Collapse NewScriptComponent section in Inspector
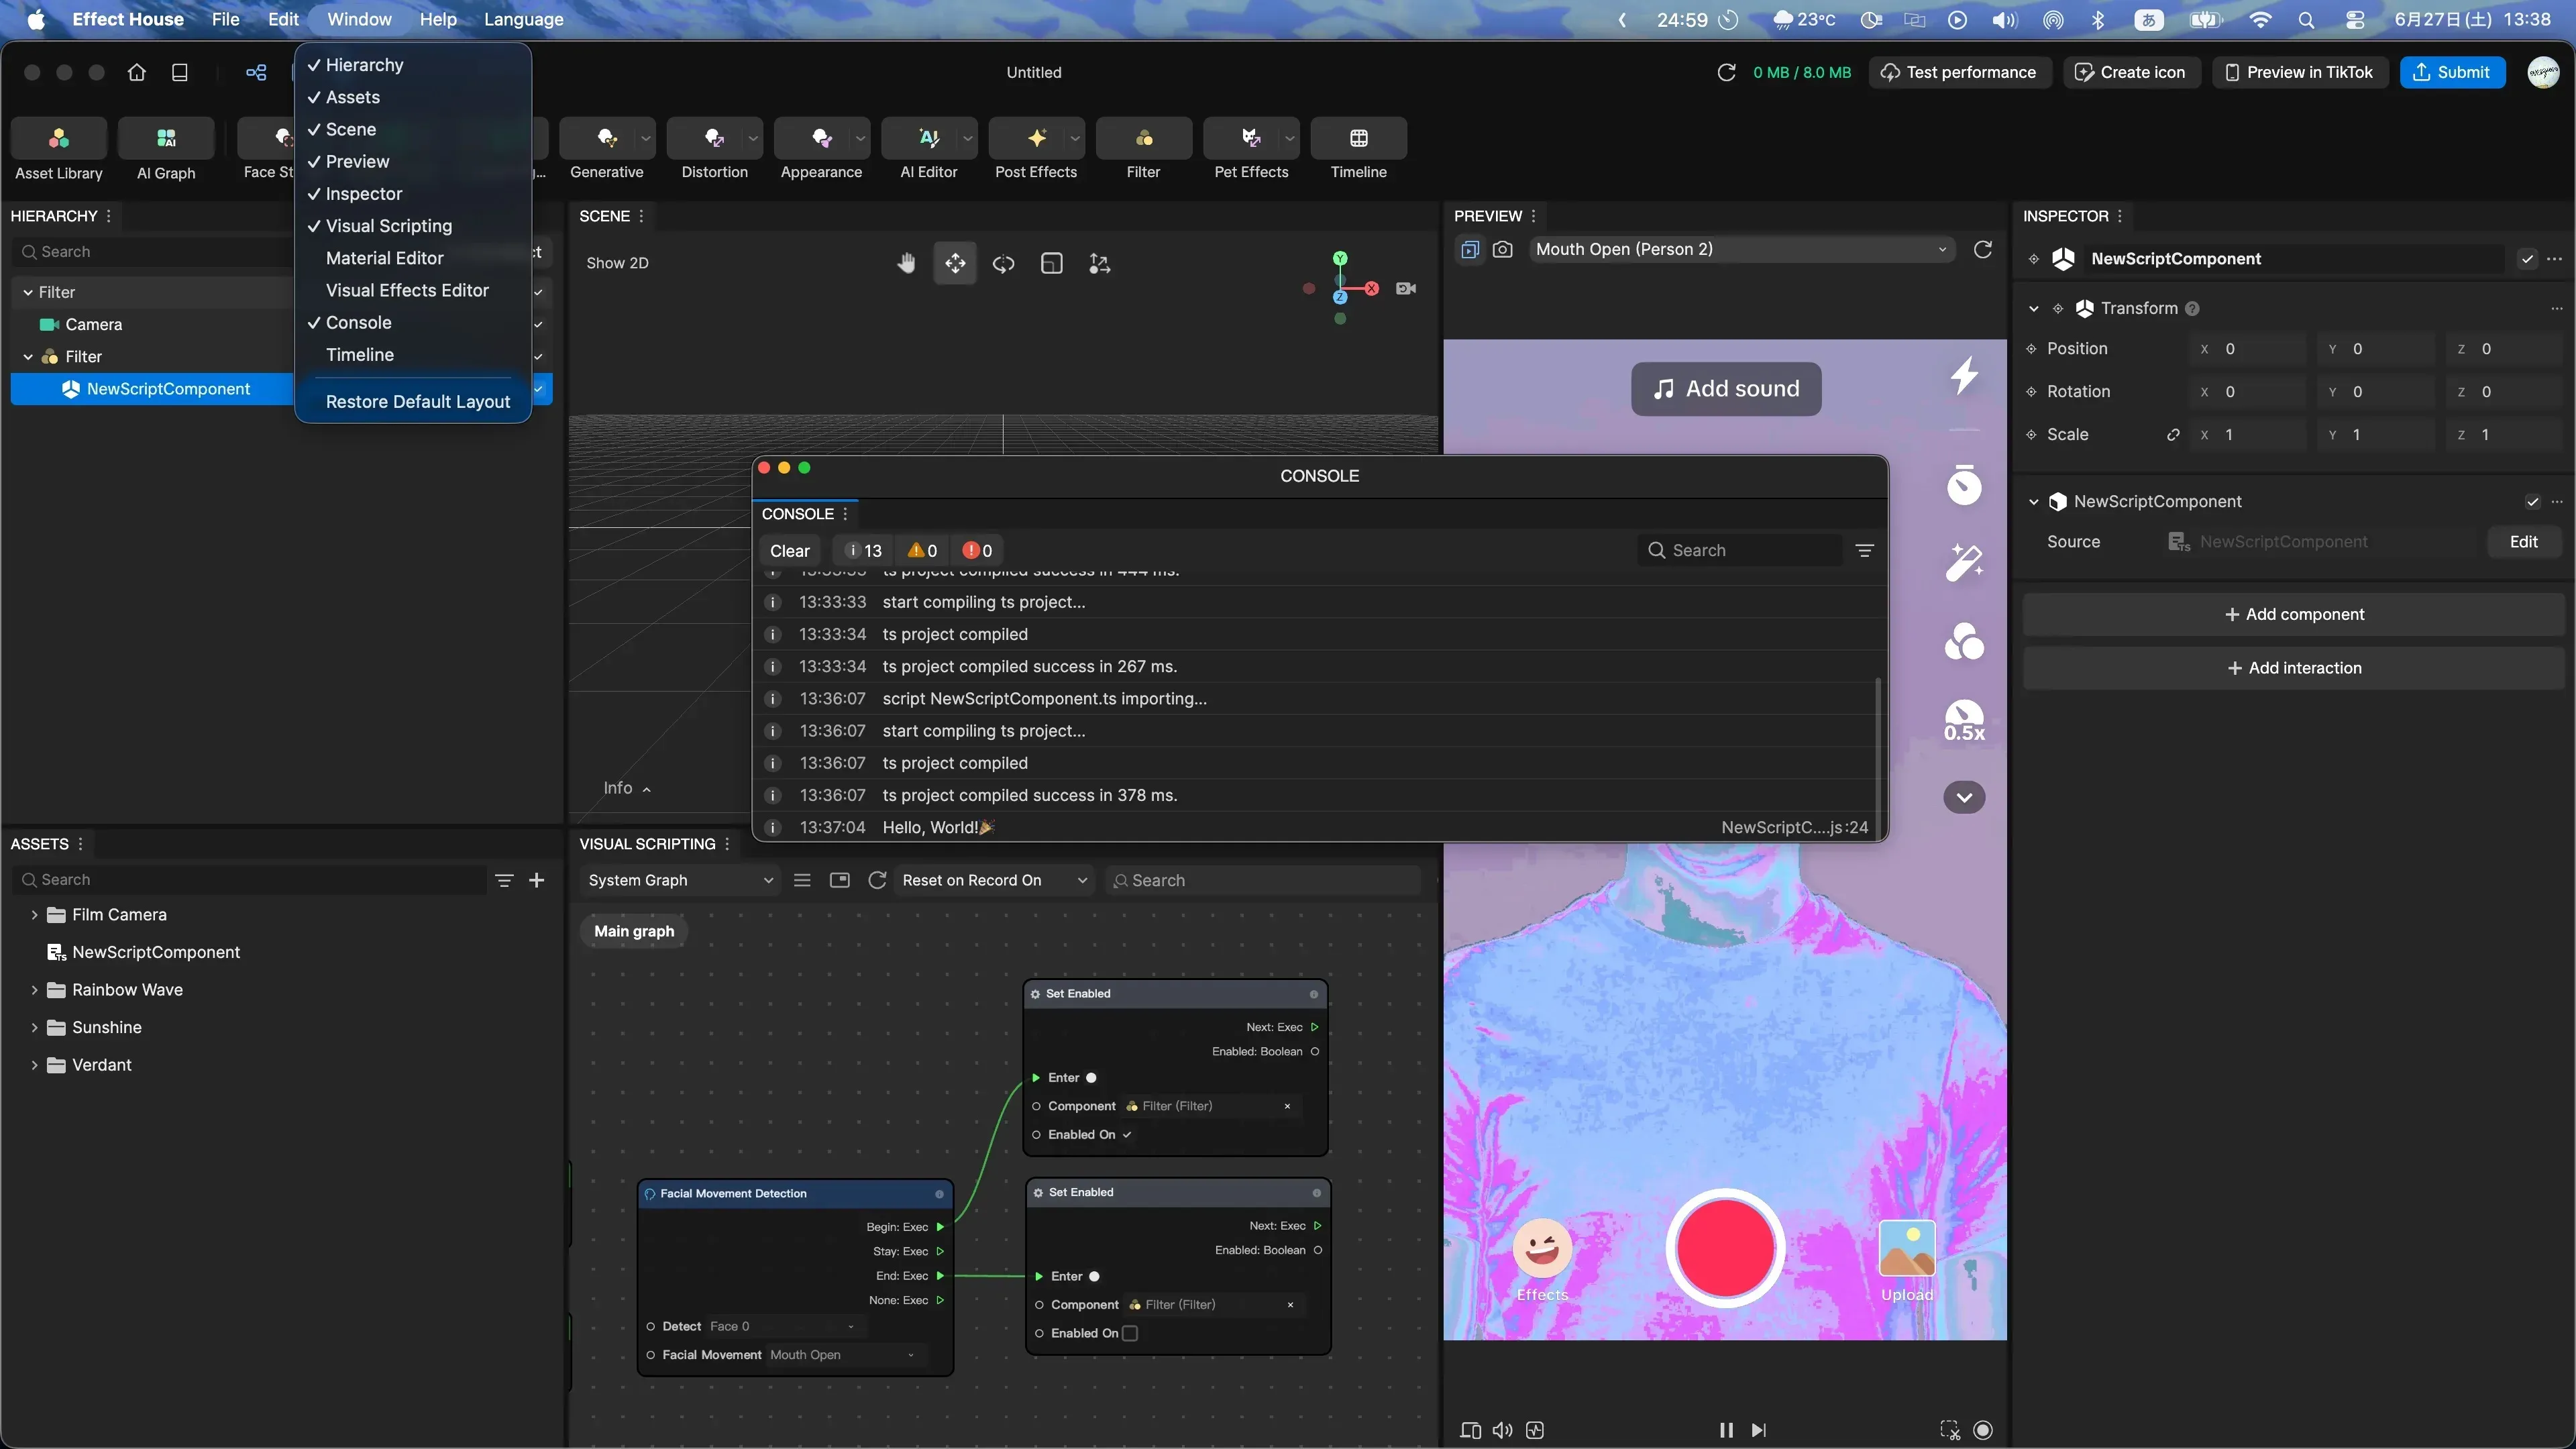This screenshot has width=2576, height=1449. pyautogui.click(x=2033, y=502)
